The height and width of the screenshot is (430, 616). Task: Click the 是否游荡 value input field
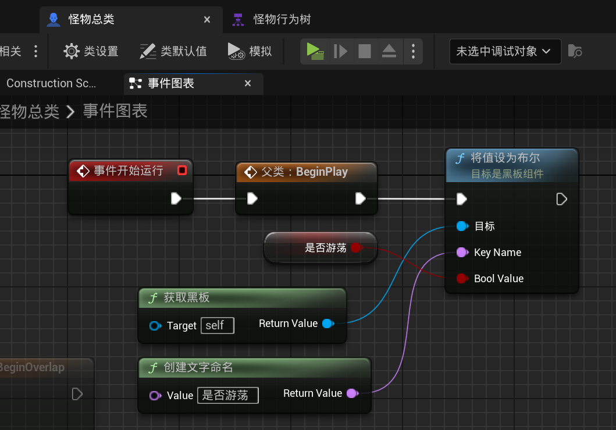[227, 396]
